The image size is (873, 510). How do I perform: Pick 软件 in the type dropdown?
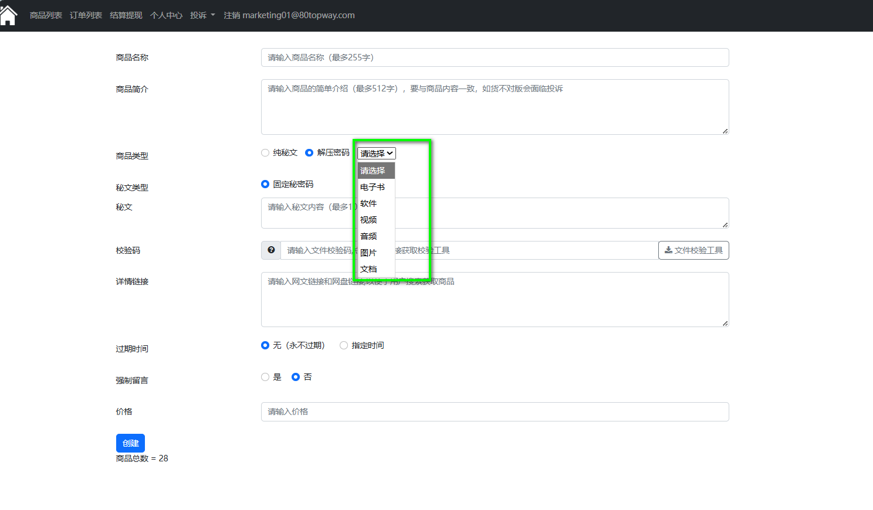pos(369,203)
